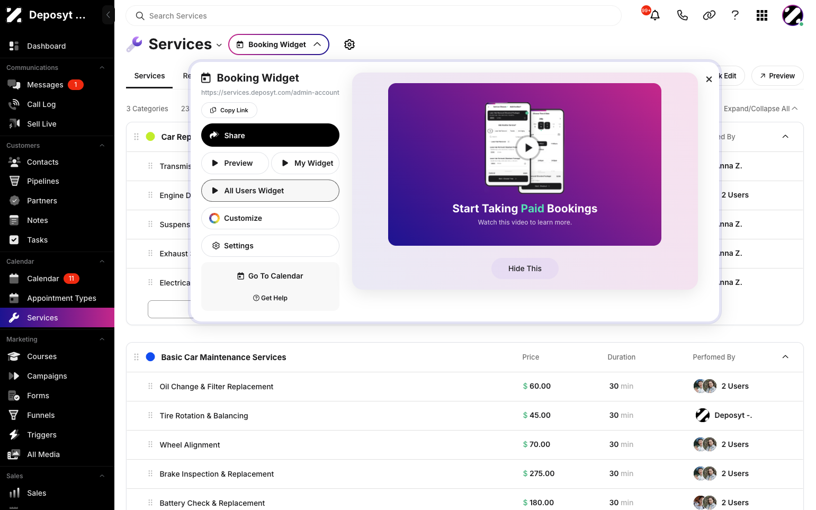Image resolution: width=816 pixels, height=510 pixels.
Task: Click Hide This button
Action: click(x=525, y=269)
